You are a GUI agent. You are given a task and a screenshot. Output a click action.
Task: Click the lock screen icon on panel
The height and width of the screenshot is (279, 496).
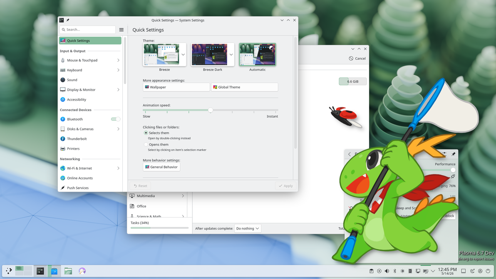[x=480, y=271]
